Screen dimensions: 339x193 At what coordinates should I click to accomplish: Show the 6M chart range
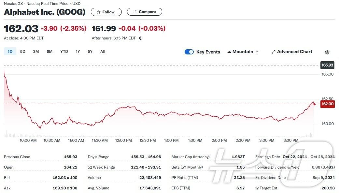pos(49,52)
